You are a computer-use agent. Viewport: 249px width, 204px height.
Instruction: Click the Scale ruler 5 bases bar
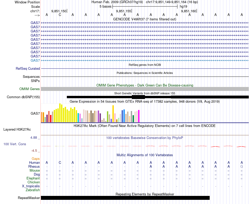click(x=145, y=6)
